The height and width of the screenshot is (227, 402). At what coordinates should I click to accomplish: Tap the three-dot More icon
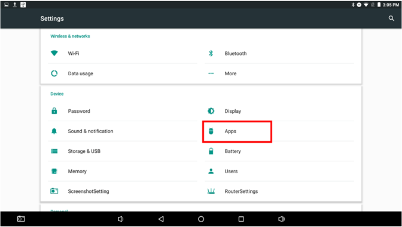211,73
